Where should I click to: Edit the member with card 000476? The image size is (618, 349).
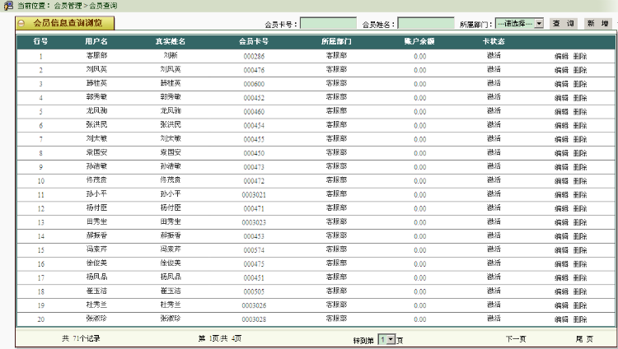point(561,70)
